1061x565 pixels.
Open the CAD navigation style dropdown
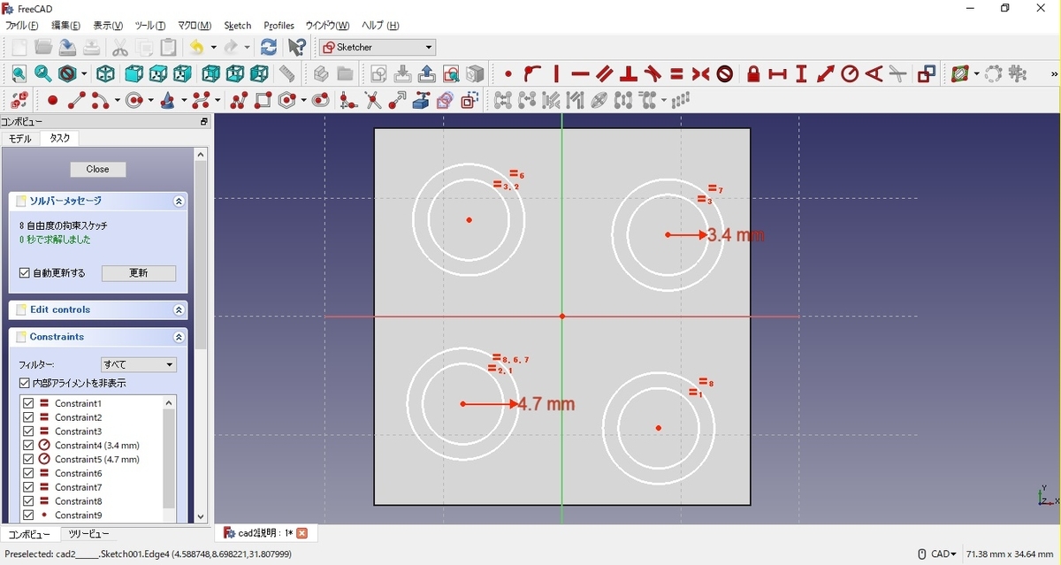coord(937,554)
